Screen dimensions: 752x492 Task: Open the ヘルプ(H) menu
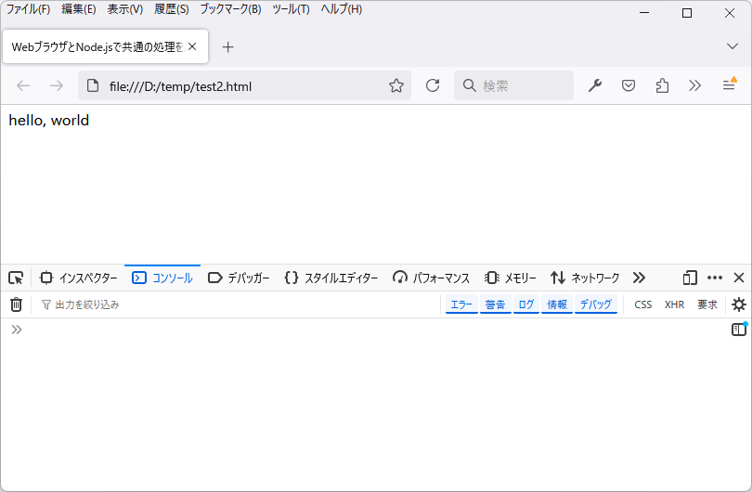[x=342, y=9]
